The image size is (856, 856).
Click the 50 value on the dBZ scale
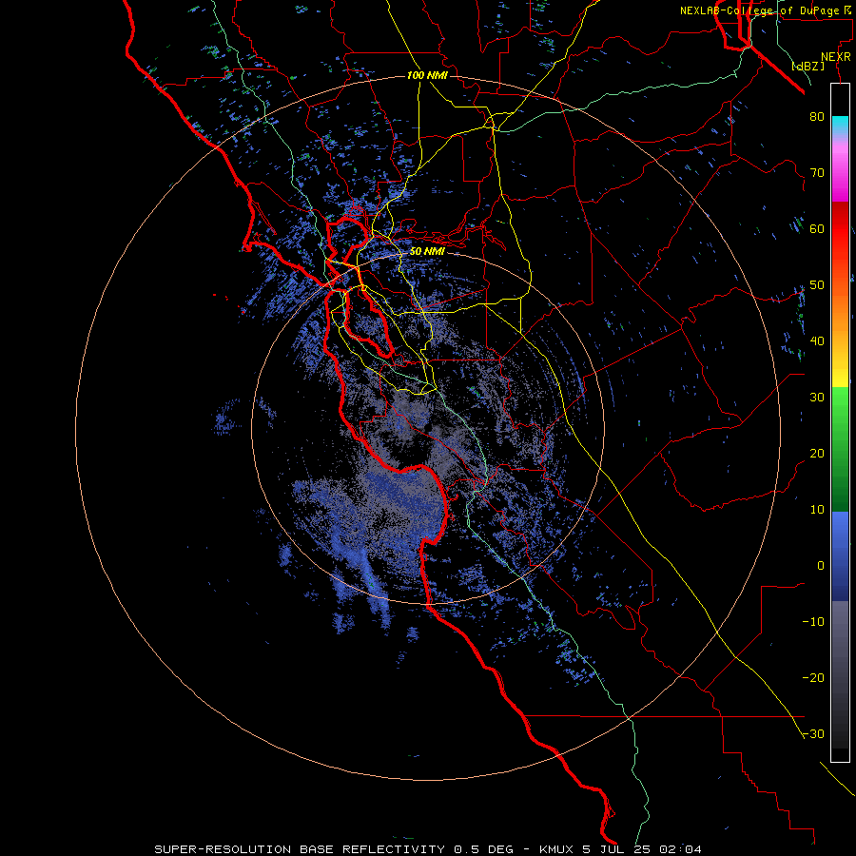pos(817,285)
